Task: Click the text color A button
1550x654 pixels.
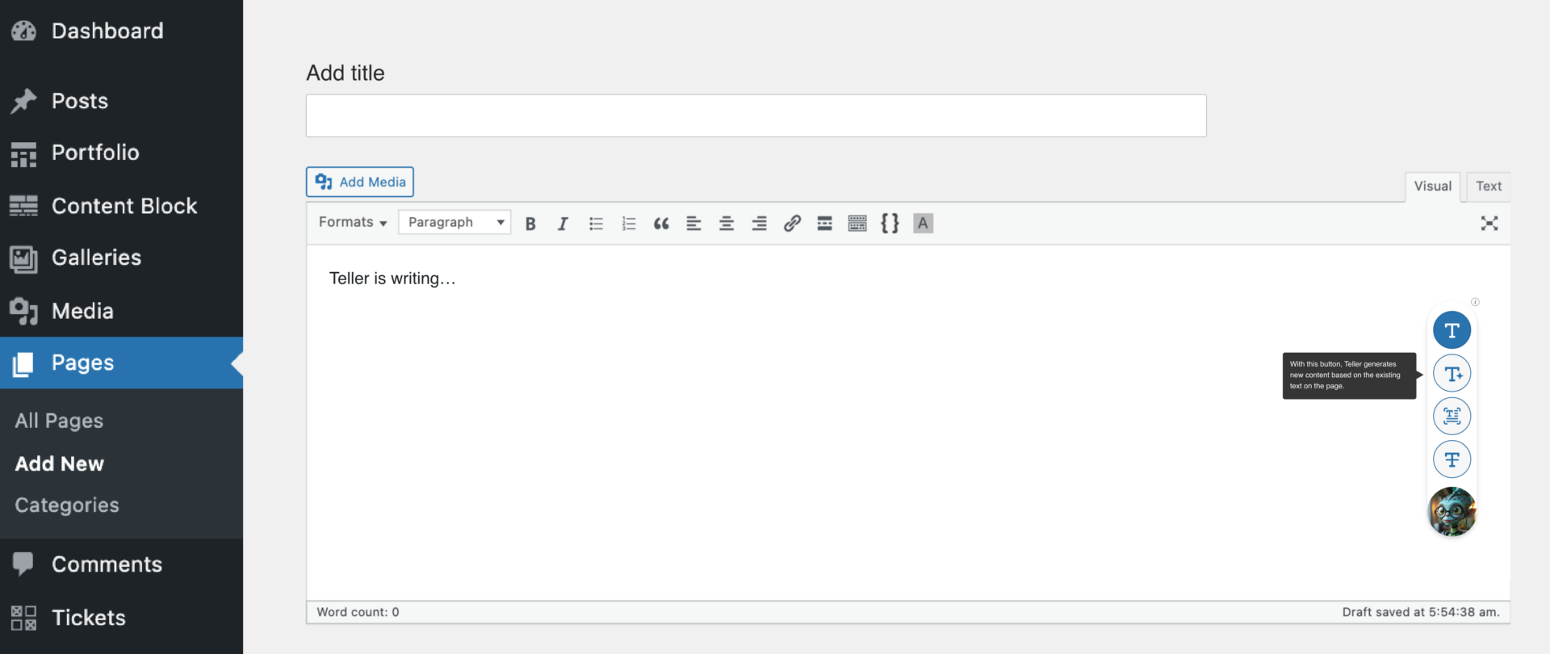Action: coord(923,224)
